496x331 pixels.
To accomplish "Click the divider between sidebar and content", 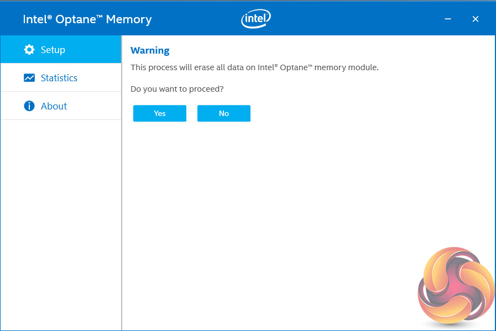I will tap(122, 221).
